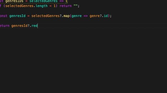167x93 pixels.
Task: Click the opening curly brace after the arrow
Action: pyautogui.click(x=67, y=1)
